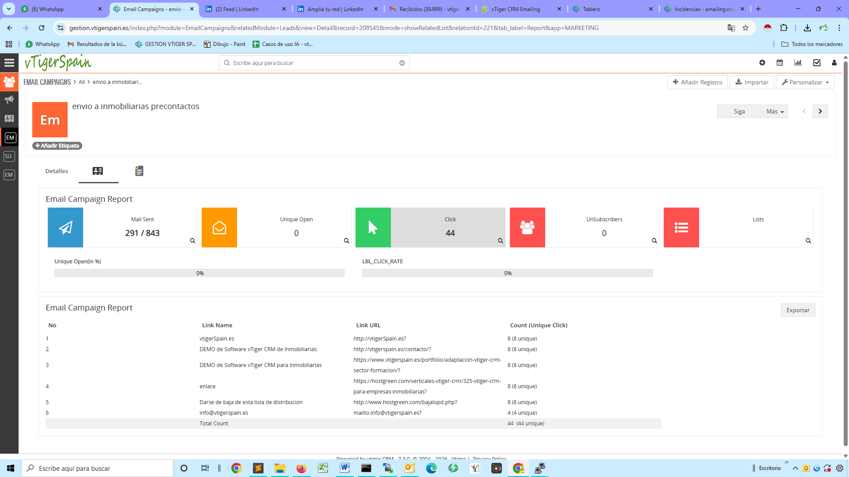Open the calendar icon in the top bar

click(x=780, y=63)
